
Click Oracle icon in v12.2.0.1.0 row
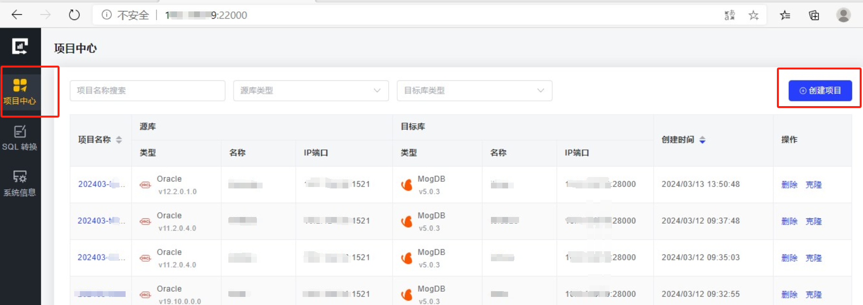[x=145, y=185]
